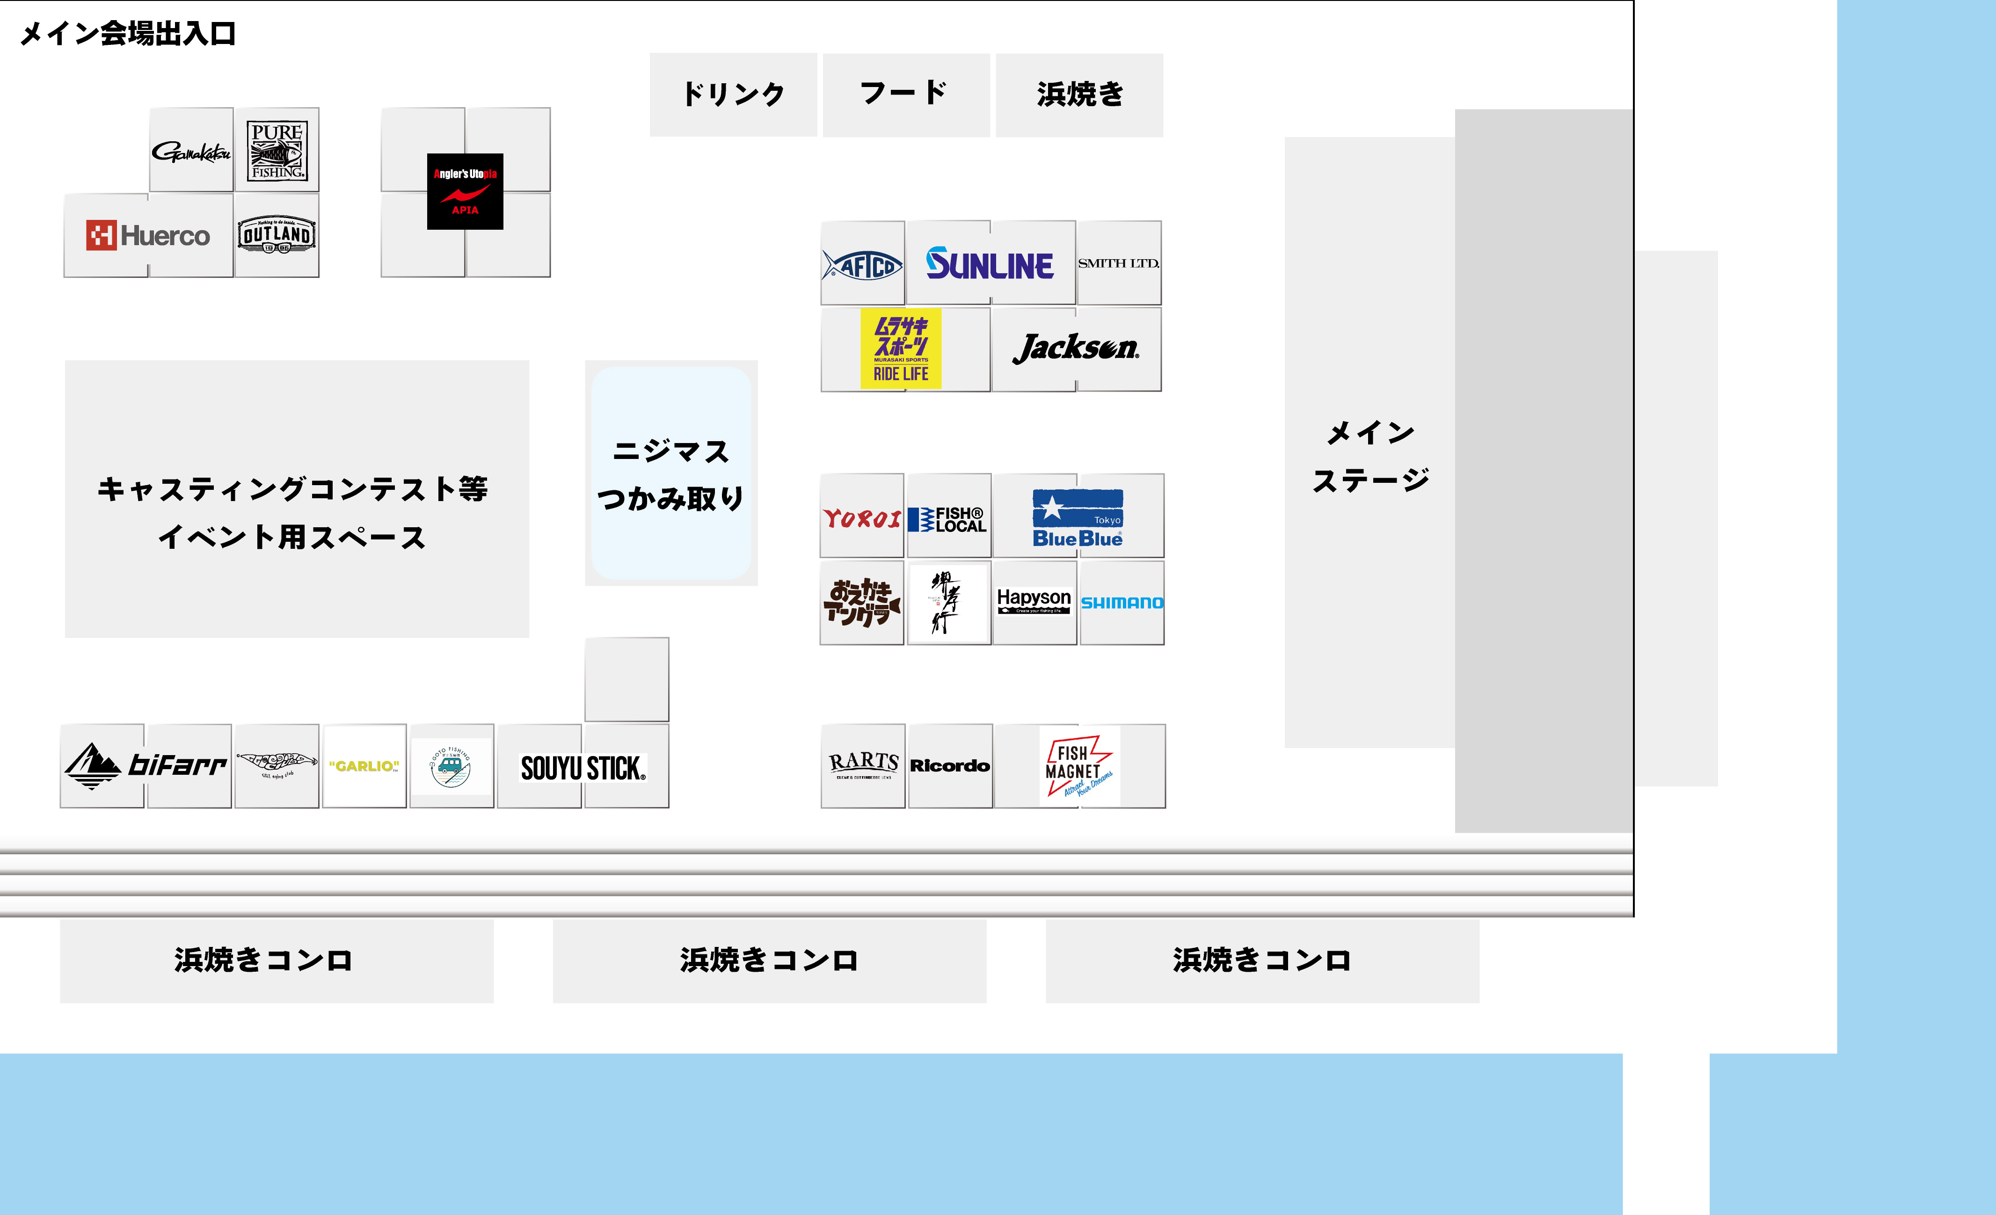Select the フード area box
Image resolution: width=1996 pixels, height=1215 pixels.
click(906, 95)
